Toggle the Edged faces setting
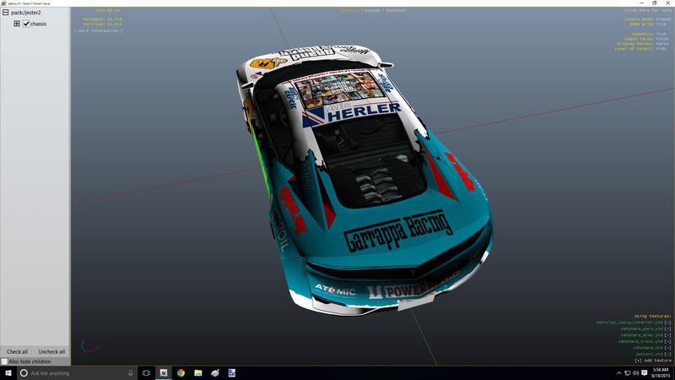The height and width of the screenshot is (380, 675). click(648, 39)
